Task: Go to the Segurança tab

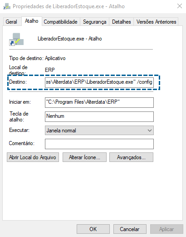Action: pyautogui.click(x=94, y=22)
